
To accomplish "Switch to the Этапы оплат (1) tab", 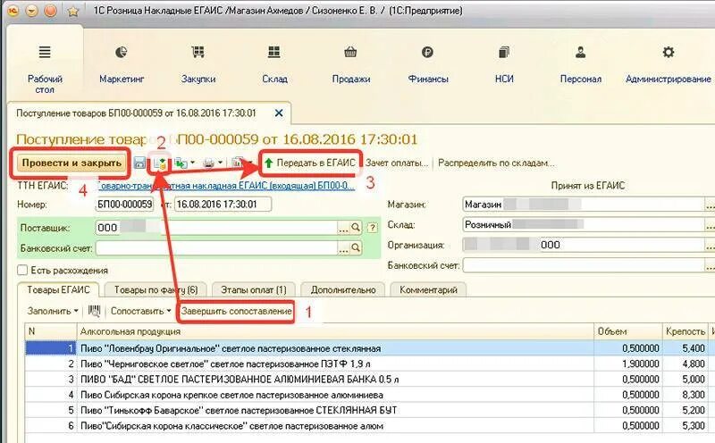I will [x=254, y=290].
